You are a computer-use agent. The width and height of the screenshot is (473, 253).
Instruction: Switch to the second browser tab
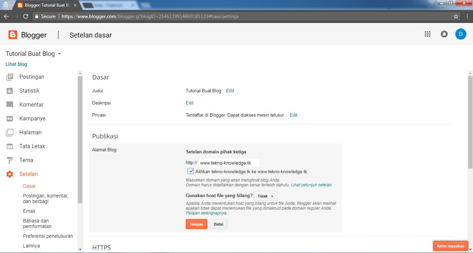coord(111,5)
